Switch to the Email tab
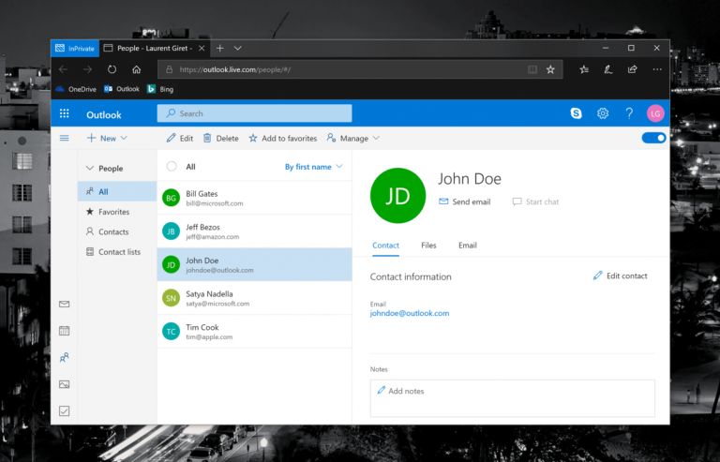Image resolution: width=720 pixels, height=462 pixels. (x=468, y=246)
